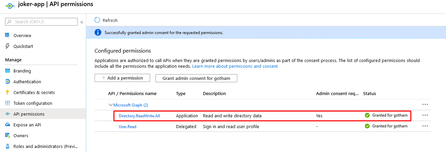Click 'Granted for gotham' status for User.Read
This screenshot has height=152, width=446.
[x=390, y=126]
